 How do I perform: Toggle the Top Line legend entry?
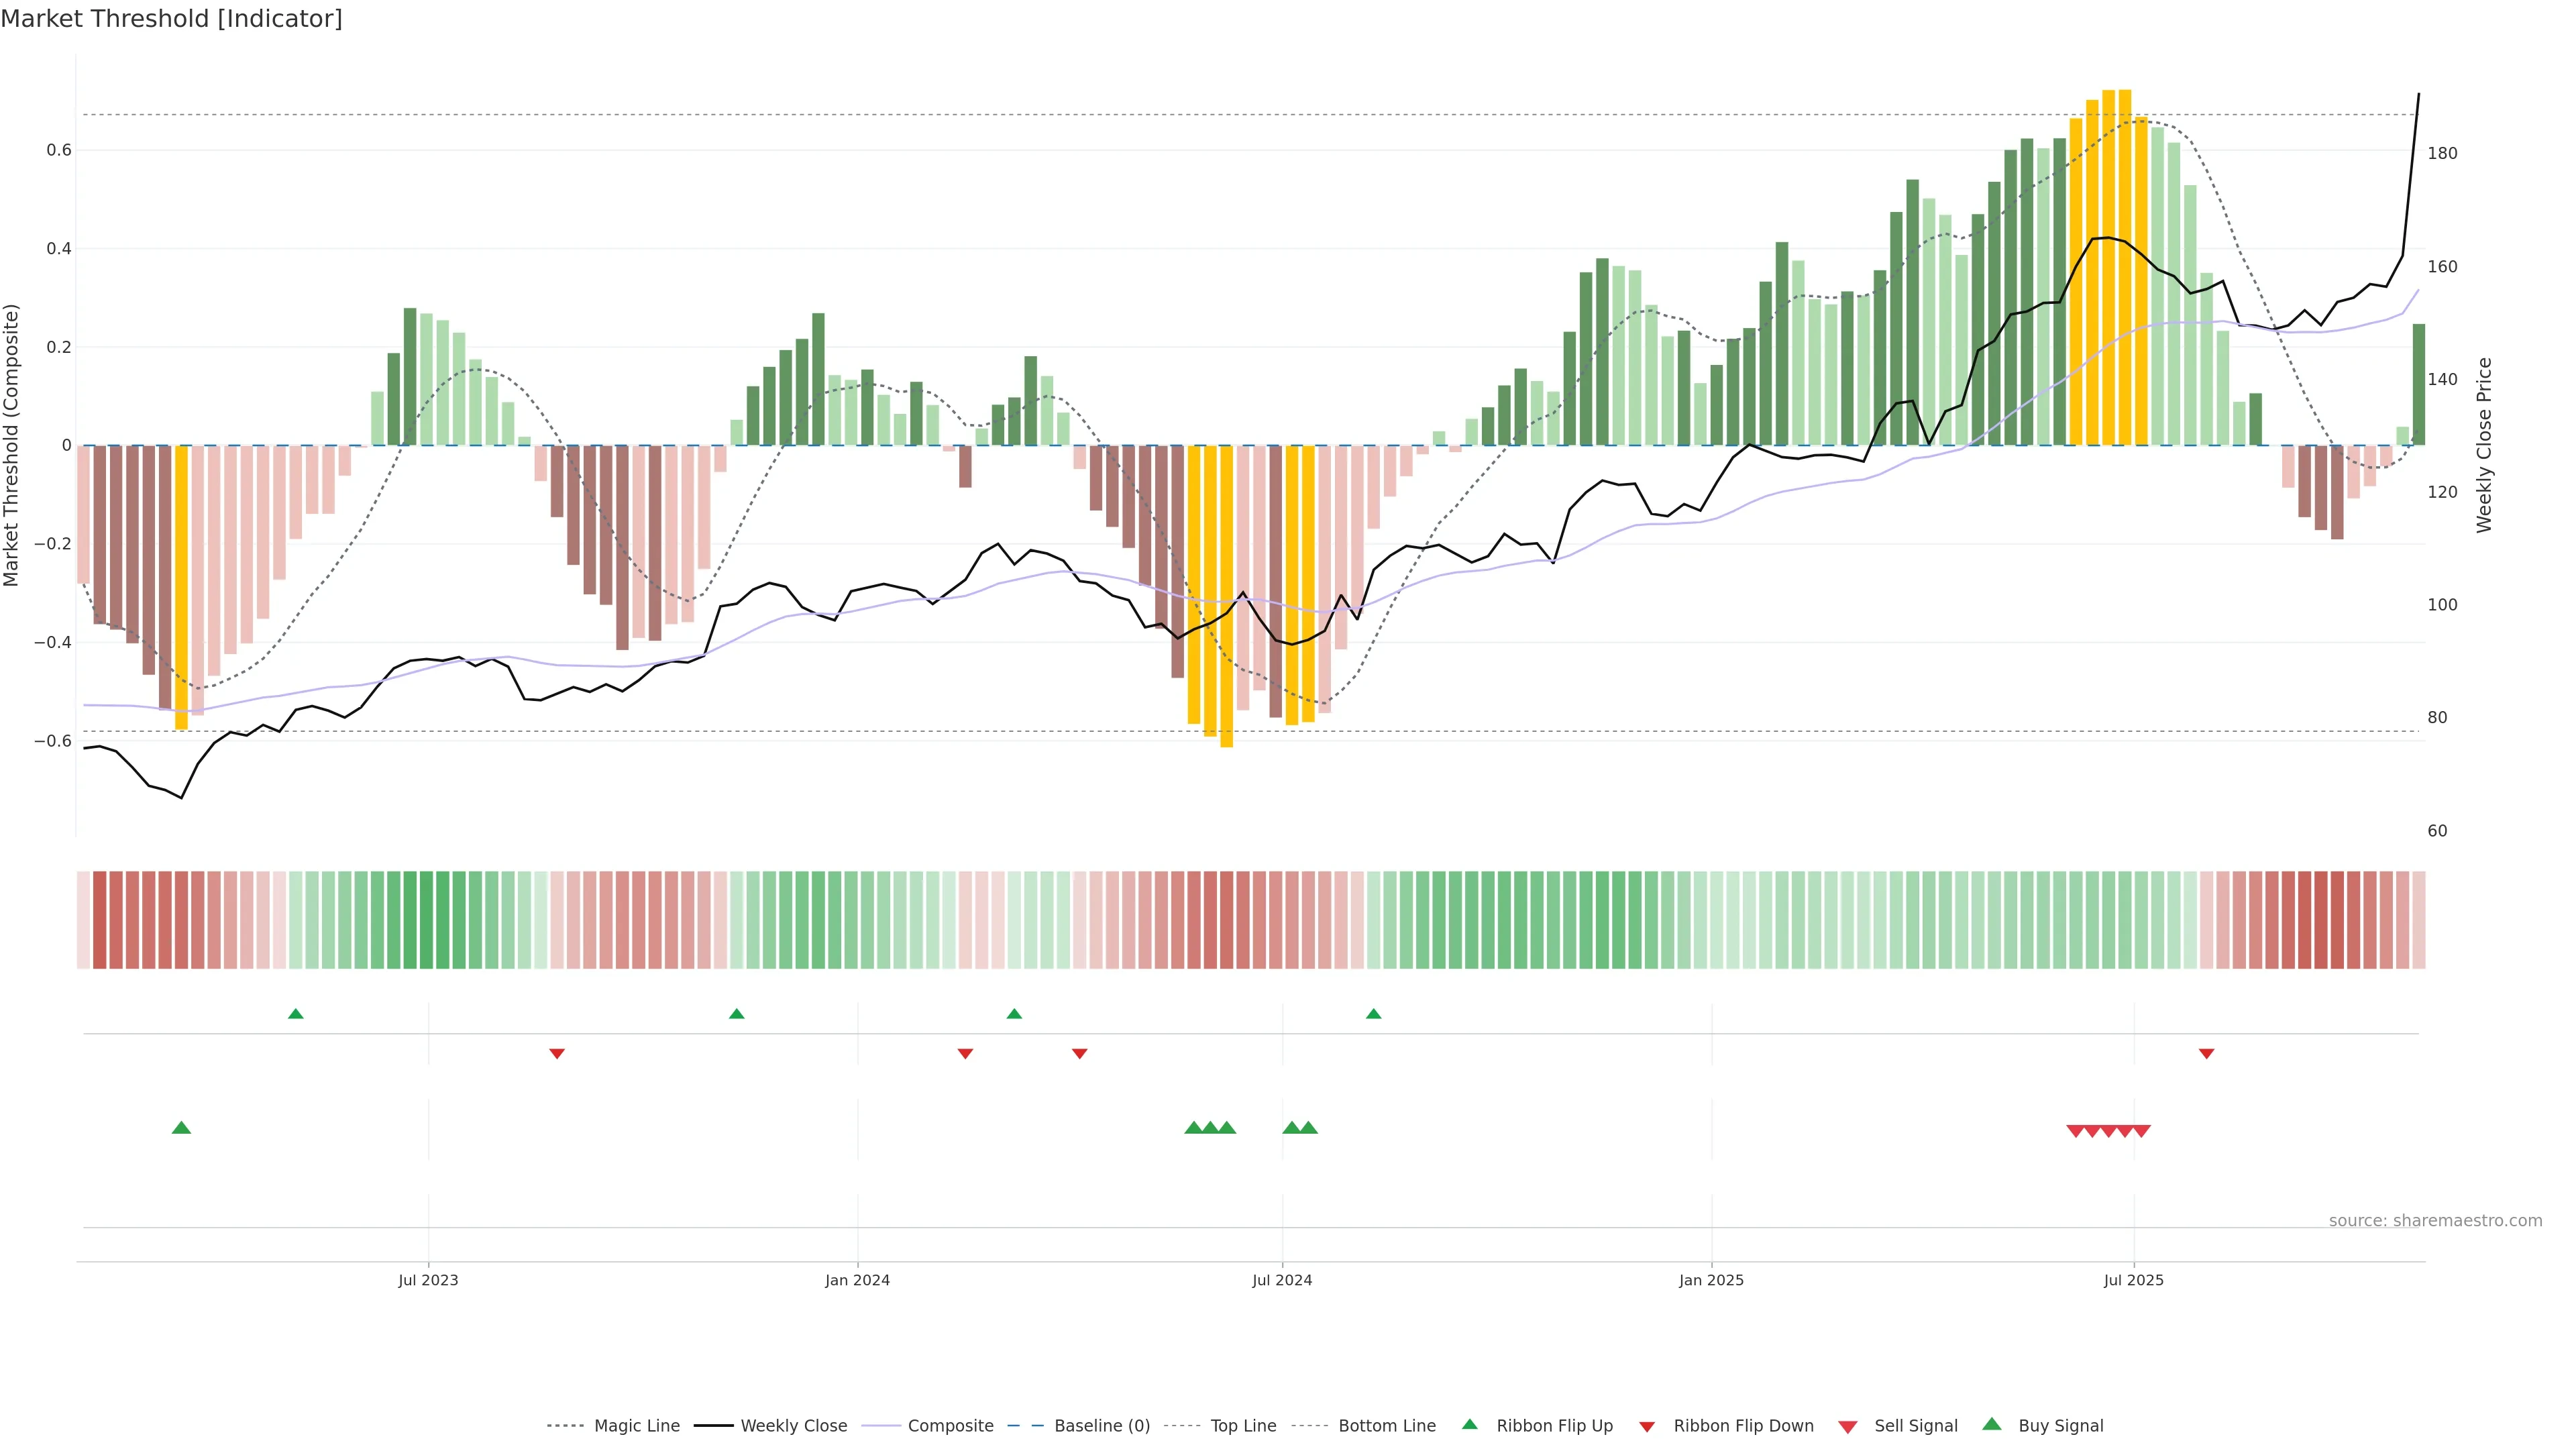tap(1243, 1426)
